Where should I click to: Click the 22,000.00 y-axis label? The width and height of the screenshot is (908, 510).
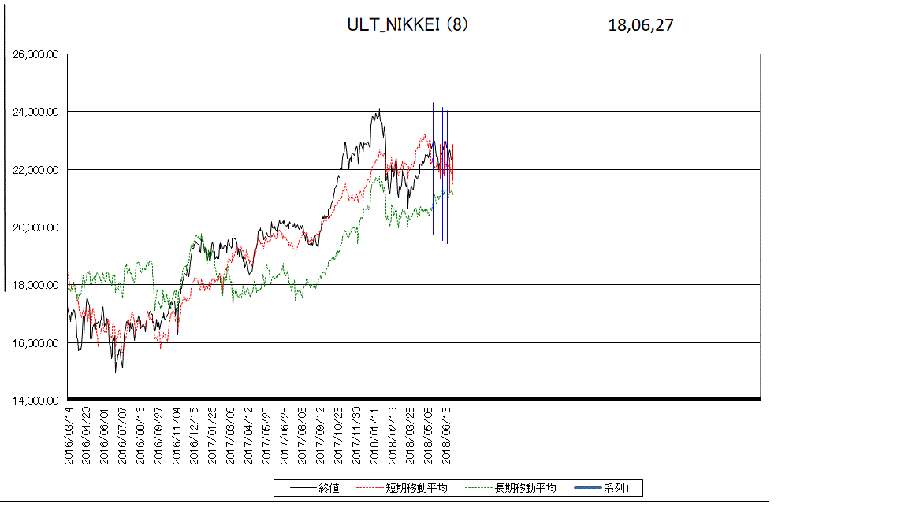click(x=36, y=170)
